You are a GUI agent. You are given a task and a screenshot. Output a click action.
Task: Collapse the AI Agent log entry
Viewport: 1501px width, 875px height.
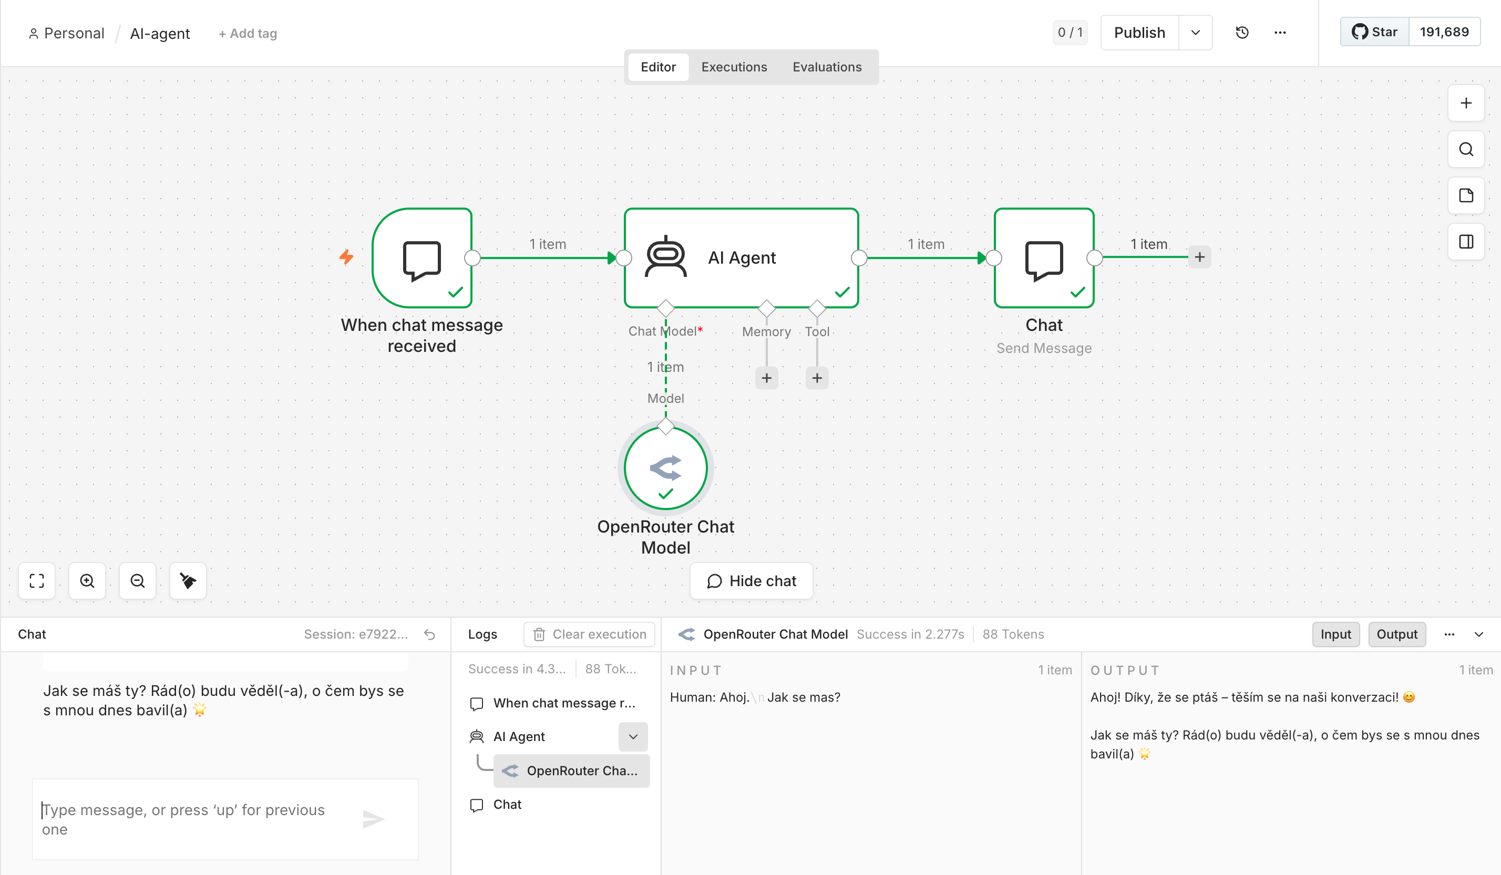pos(633,737)
